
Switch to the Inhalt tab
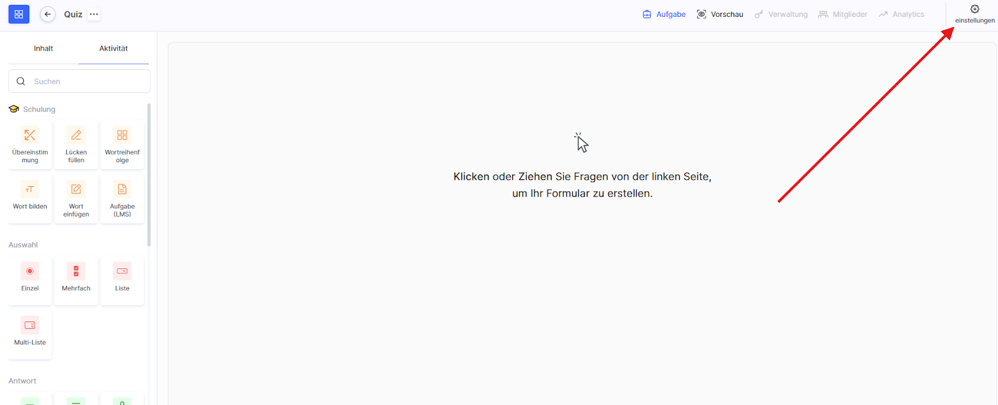tap(43, 49)
